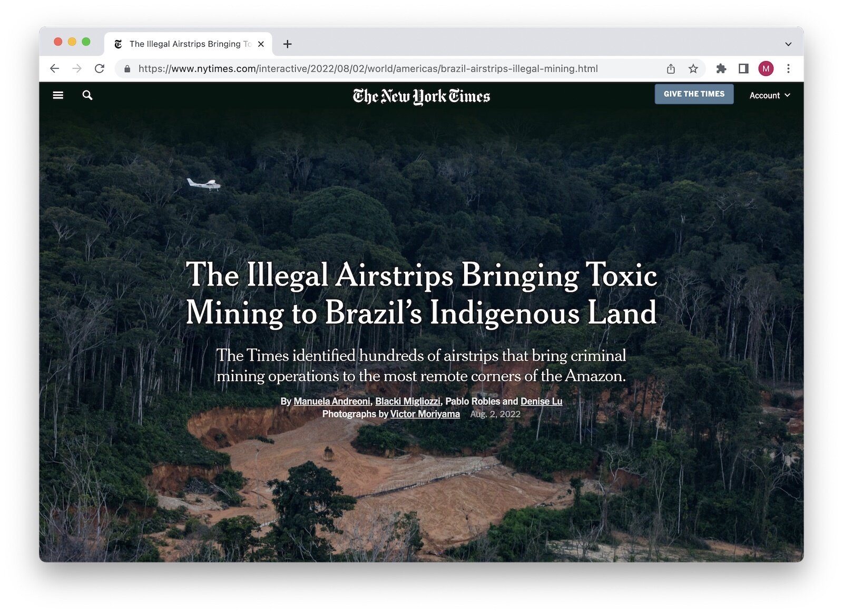Screen dimensions: 843x614
Task: Focus the nytimes.com address bar
Action: click(x=368, y=68)
